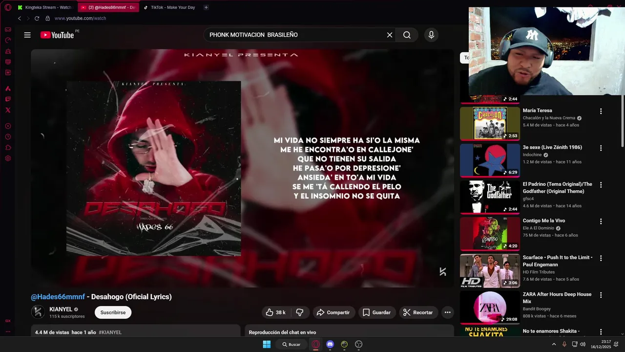The height and width of the screenshot is (352, 625).
Task: Open GX Corner gamepad icon in sidebar
Action: (8, 29)
